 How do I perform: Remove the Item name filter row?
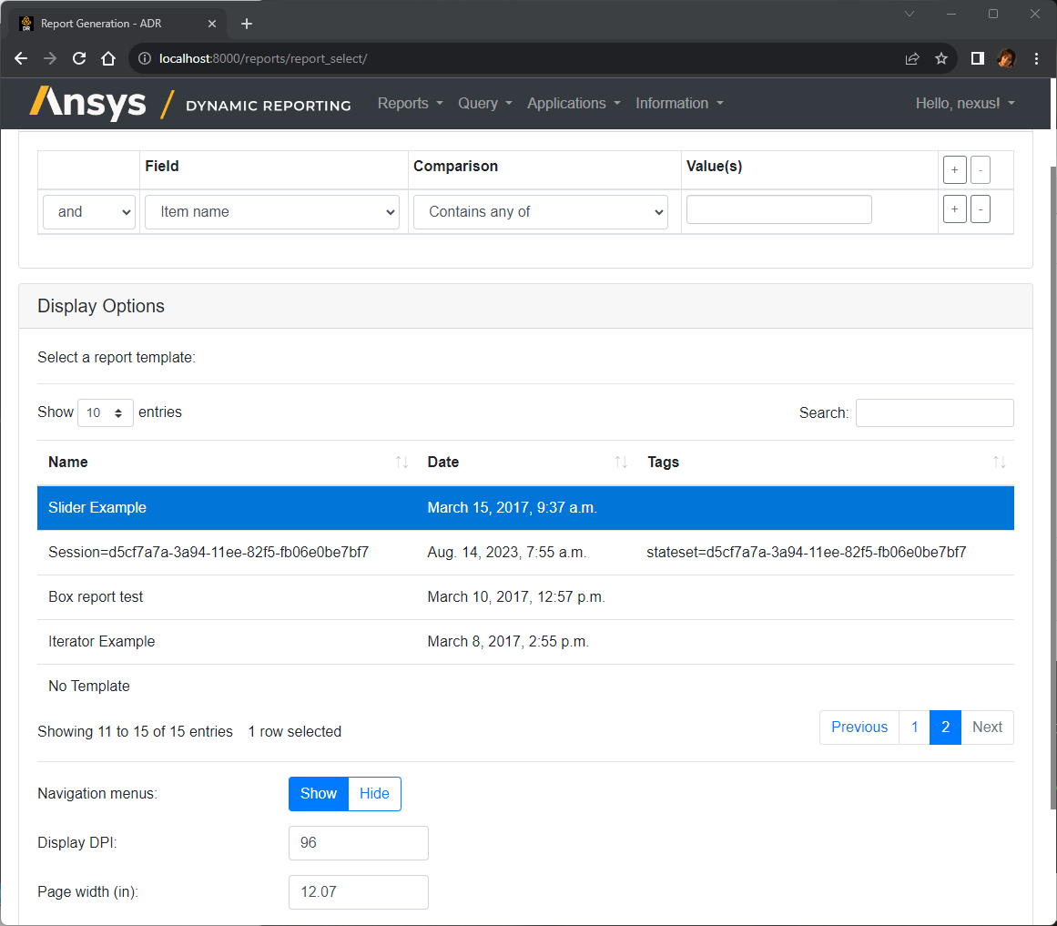pos(981,209)
